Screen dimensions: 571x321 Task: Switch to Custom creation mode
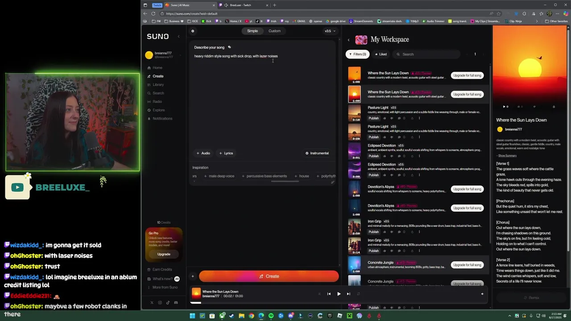[274, 31]
